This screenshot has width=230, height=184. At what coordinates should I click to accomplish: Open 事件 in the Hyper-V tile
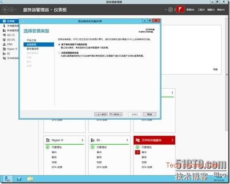point(54,152)
